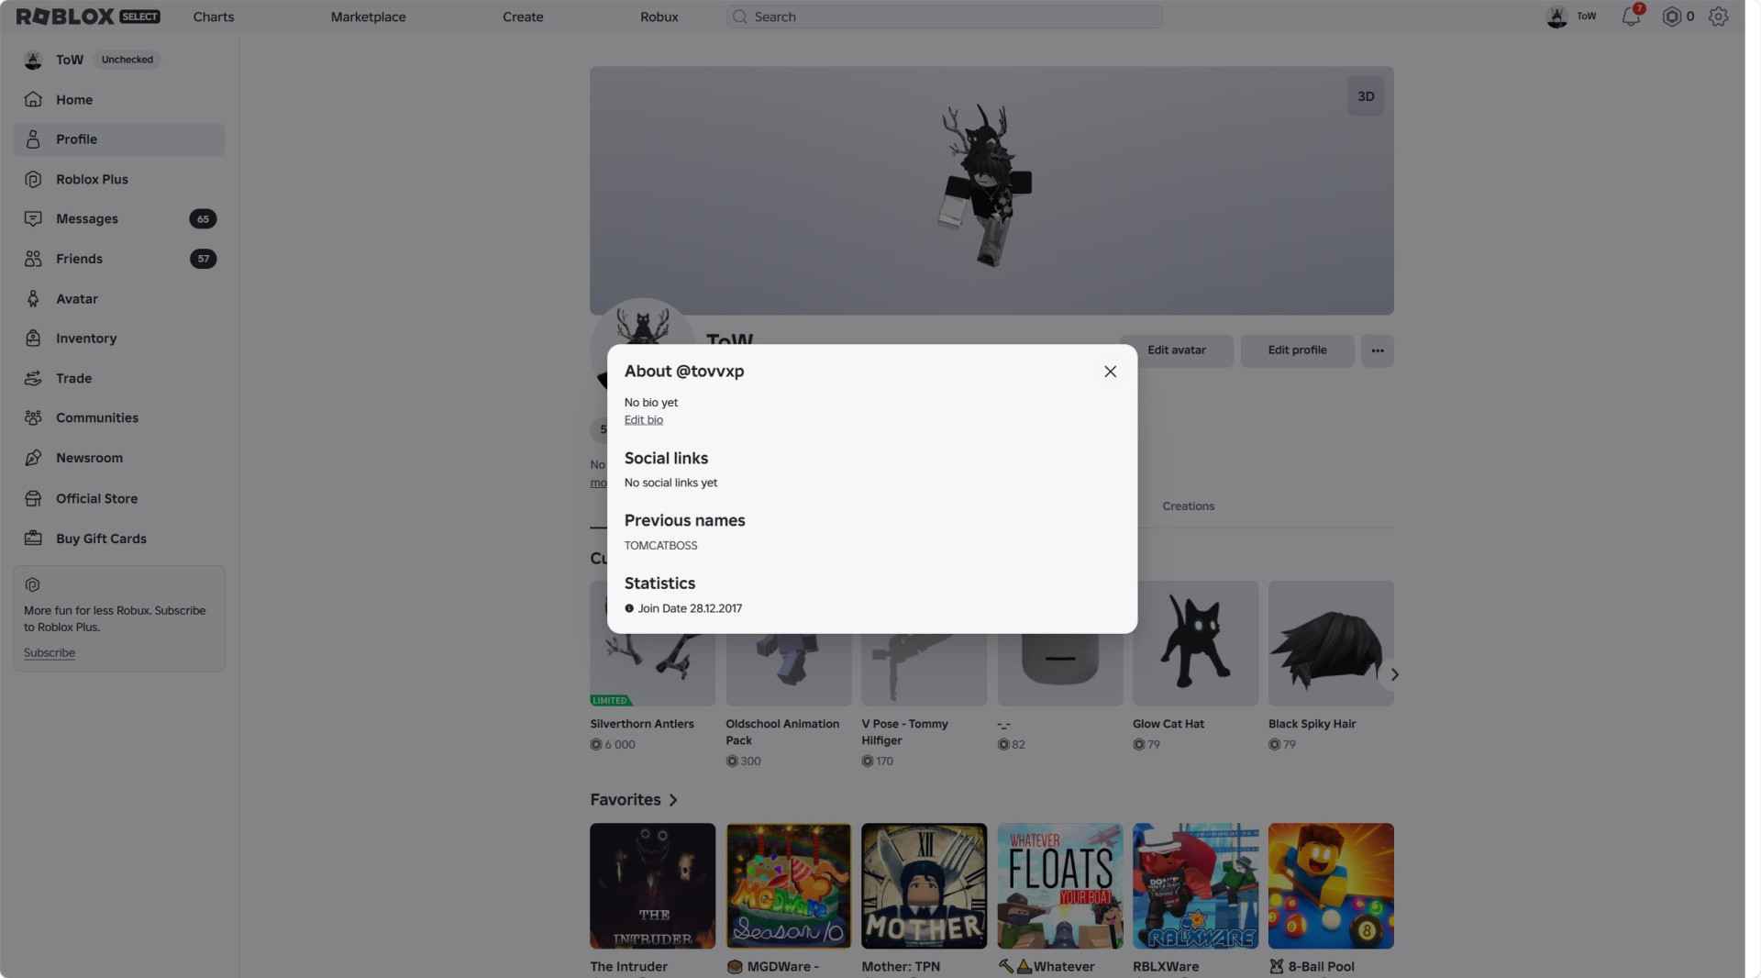Click the Inventory icon in sidebar
Image resolution: width=1761 pixels, height=978 pixels.
pyautogui.click(x=33, y=338)
